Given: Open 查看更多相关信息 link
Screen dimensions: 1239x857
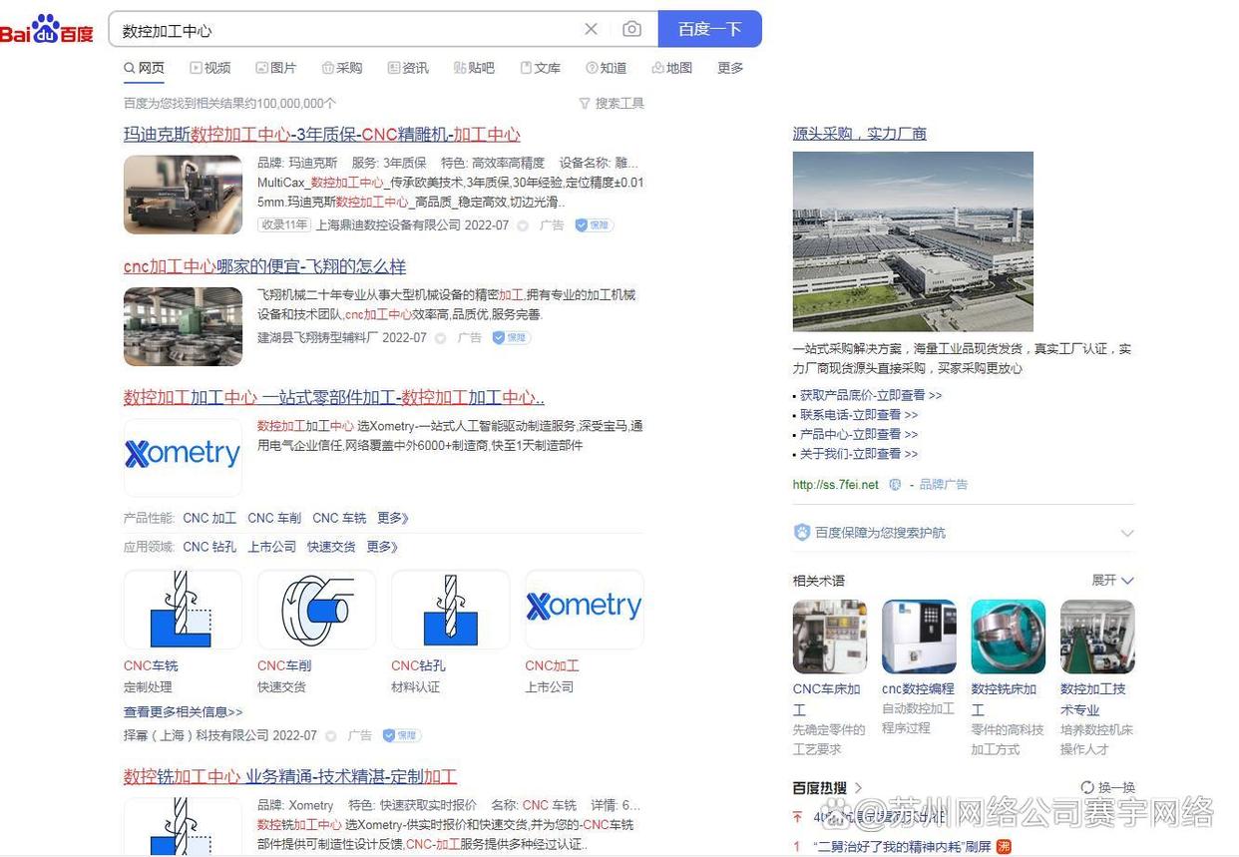Looking at the screenshot, I should pyautogui.click(x=183, y=711).
